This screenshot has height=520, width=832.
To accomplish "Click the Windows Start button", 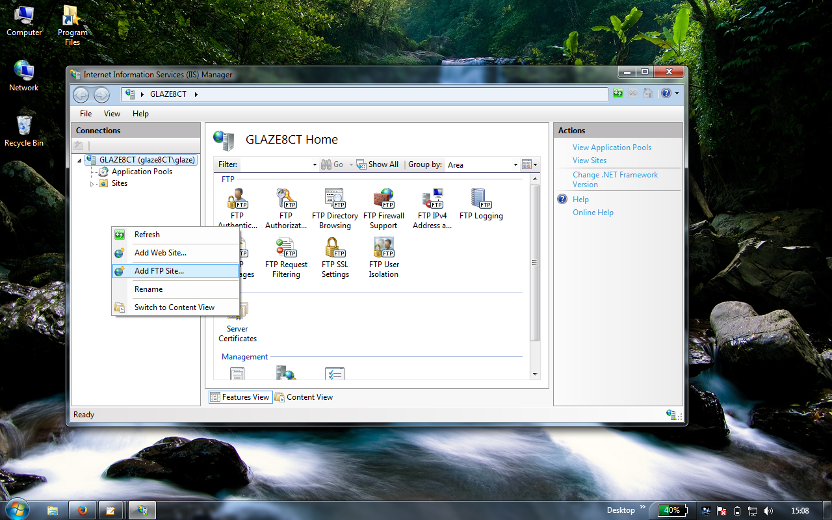I will pyautogui.click(x=16, y=510).
